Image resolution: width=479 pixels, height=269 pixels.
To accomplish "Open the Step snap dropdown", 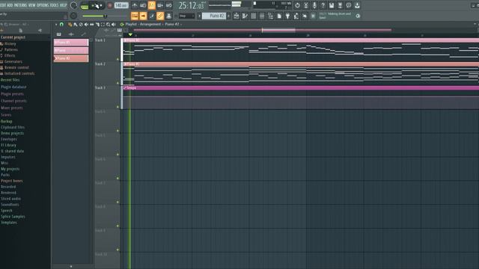I will click(186, 16).
